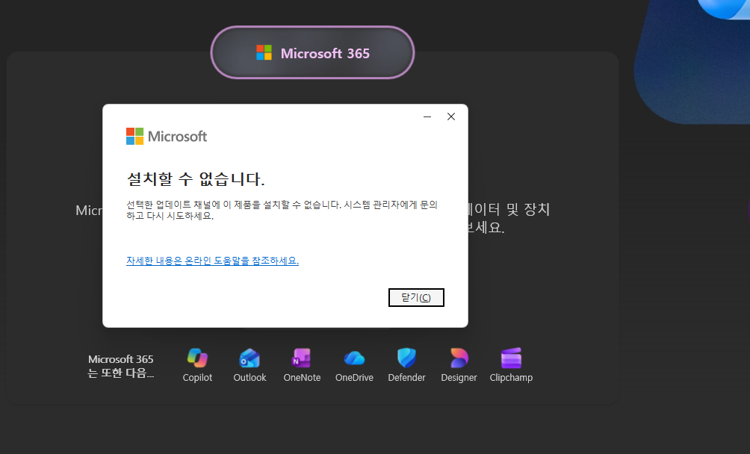
Task: Open the OneDrive app icon
Action: click(354, 358)
